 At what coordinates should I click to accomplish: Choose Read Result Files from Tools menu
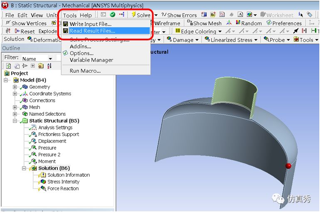92,31
